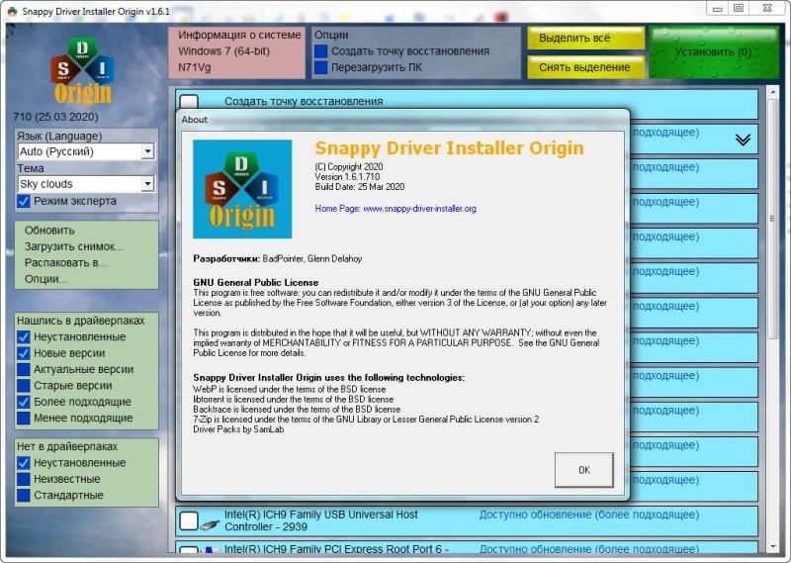Check 'Создать точку восстановления' in Опции panel
This screenshot has width=791, height=563.
[x=321, y=50]
